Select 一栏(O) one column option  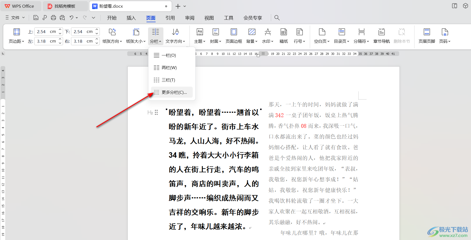coord(172,55)
